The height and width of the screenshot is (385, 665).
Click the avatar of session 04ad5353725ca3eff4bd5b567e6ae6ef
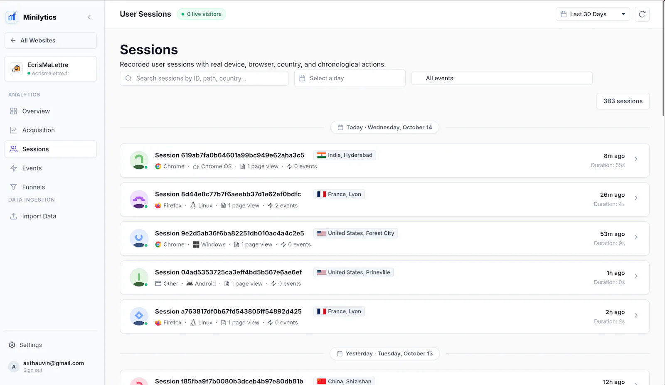click(x=139, y=277)
